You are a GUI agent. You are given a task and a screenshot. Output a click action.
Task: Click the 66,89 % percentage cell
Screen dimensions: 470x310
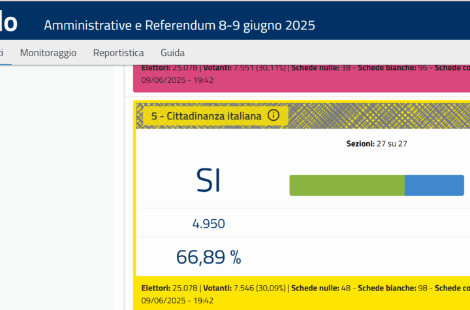pyautogui.click(x=209, y=257)
